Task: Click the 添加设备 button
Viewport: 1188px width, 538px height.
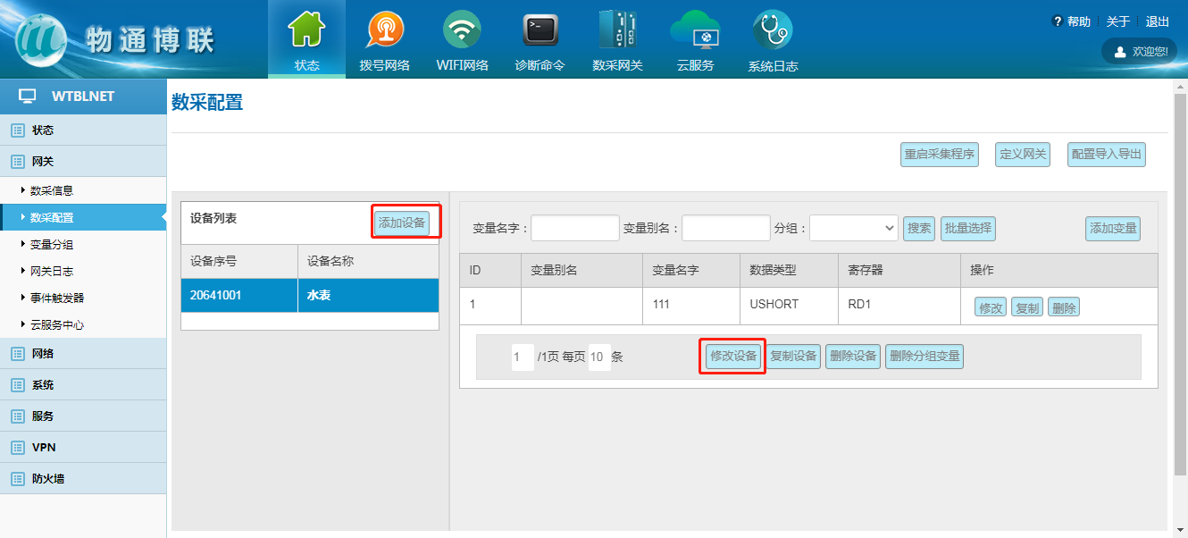Action: [x=402, y=223]
